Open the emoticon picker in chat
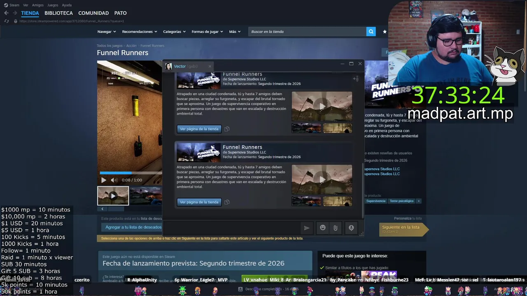Viewport: 527px width, 296px height. coord(323,228)
